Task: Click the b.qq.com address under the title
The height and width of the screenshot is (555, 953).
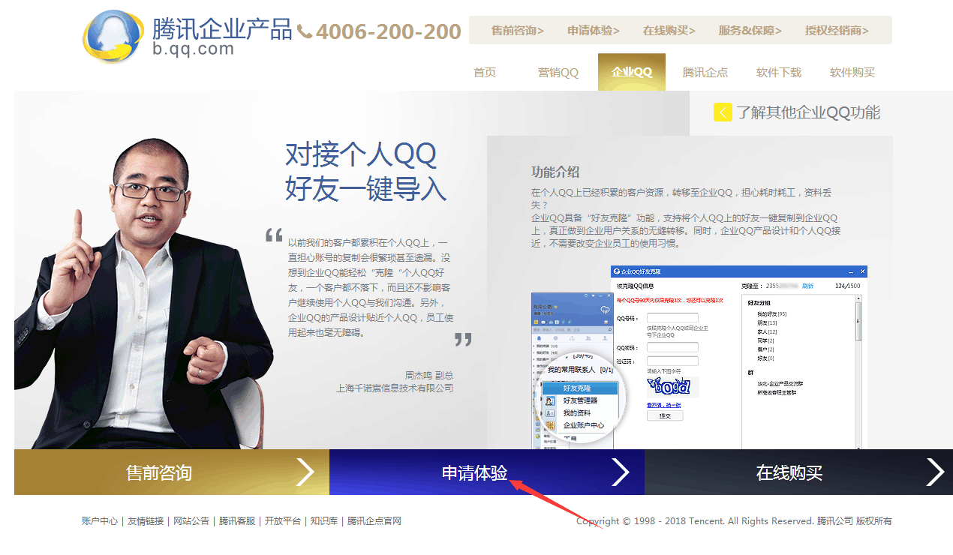Action: pos(193,49)
